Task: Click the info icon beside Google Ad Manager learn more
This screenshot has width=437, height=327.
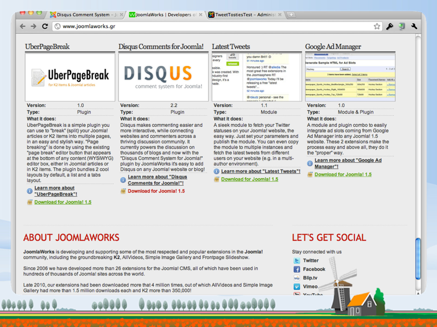Action: (x=310, y=163)
